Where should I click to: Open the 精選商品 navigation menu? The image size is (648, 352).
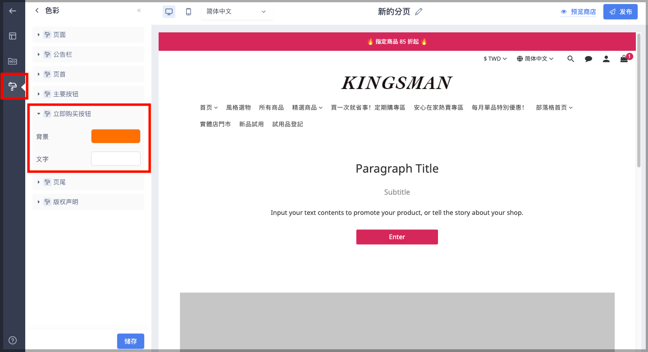pyautogui.click(x=307, y=107)
